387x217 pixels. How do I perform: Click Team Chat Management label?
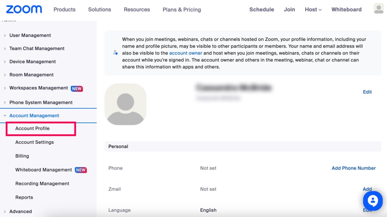(37, 48)
